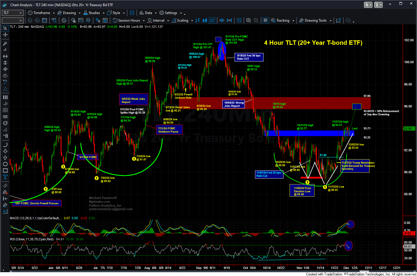Click the 10/04/24 Strong Jobs Report annotation box
The image size is (417, 276).
click(x=234, y=104)
